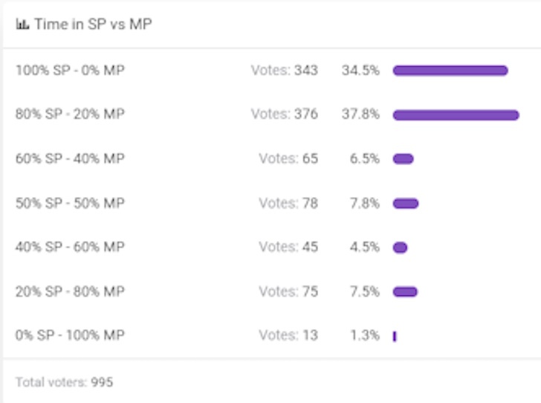541x403 pixels.
Task: Click the 7.8% purple progress bar
Action: tap(406, 204)
